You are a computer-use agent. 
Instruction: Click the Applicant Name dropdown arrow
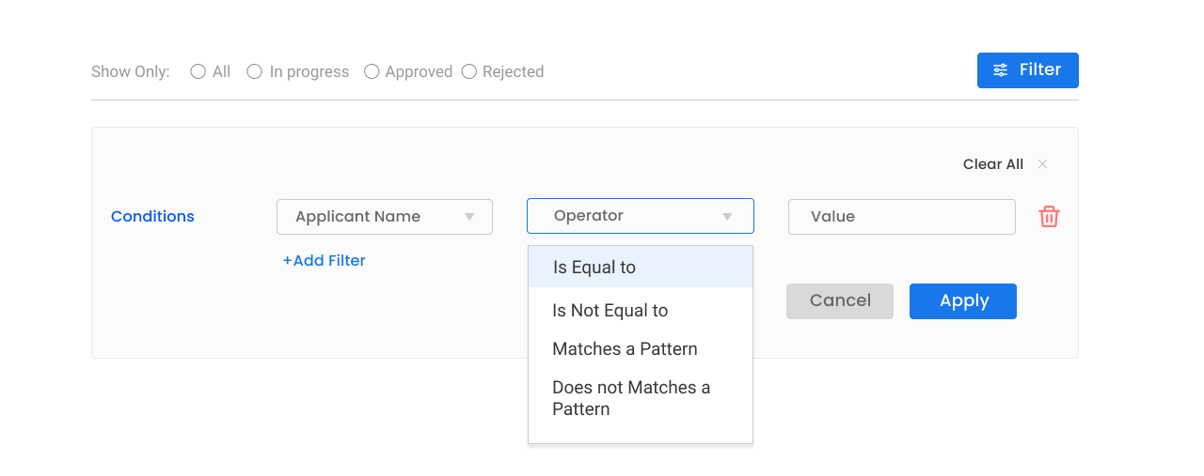click(469, 217)
